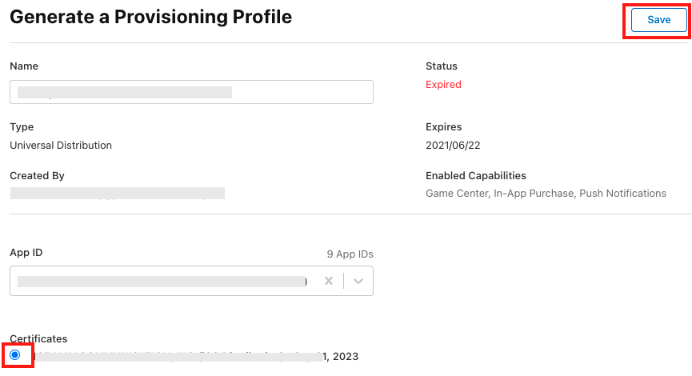Click the Expires label

point(443,127)
